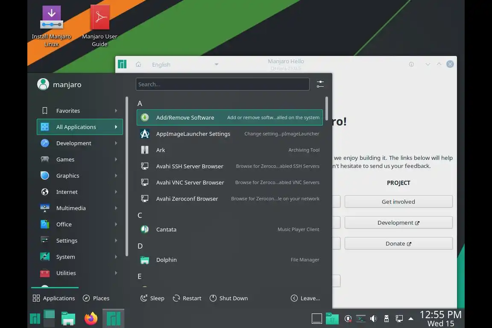492x328 pixels.
Task: Click the network connection tray icon
Action: pyautogui.click(x=399, y=319)
